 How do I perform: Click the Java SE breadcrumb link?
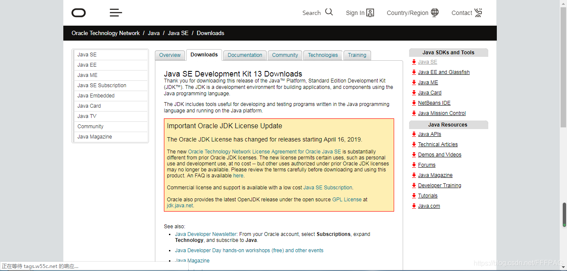pos(178,33)
